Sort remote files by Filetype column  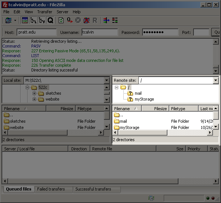[184, 109]
